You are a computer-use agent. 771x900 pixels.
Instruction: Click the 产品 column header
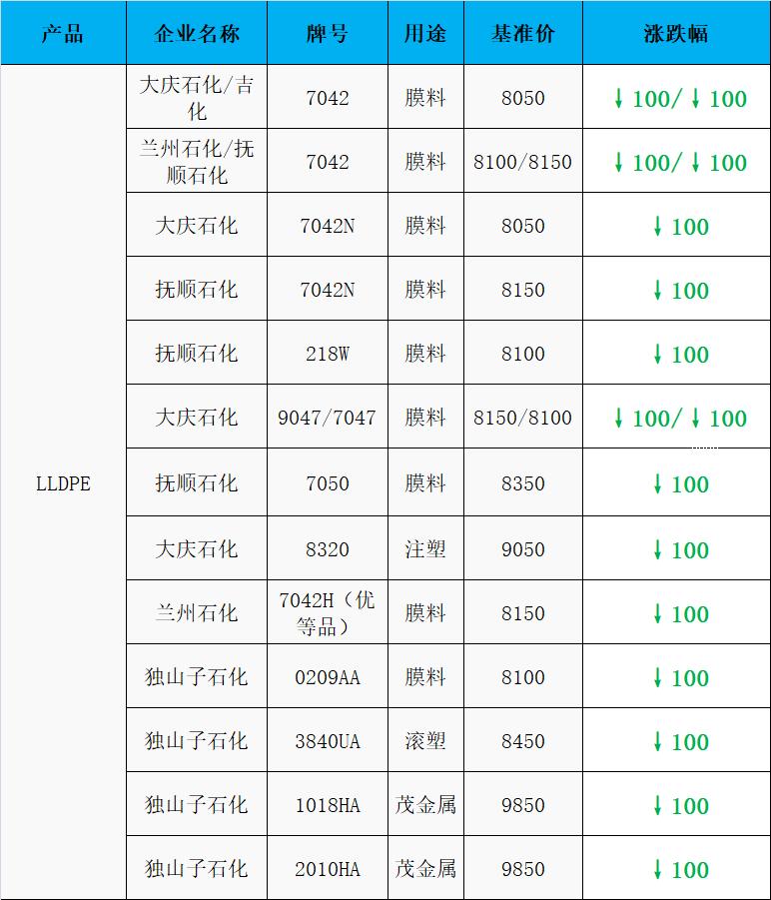pos(63,34)
